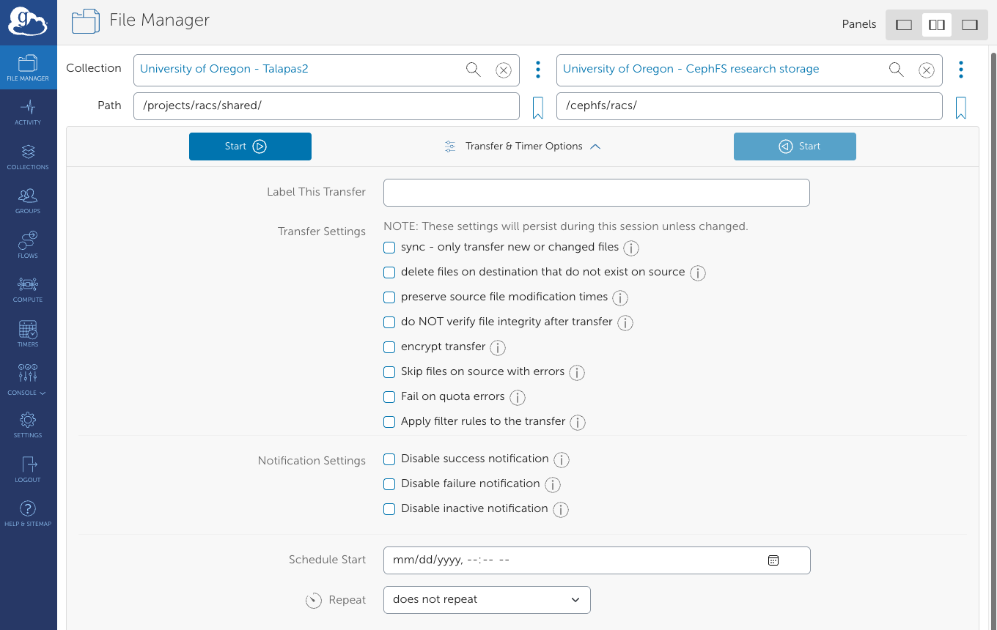Viewport: 997px width, 630px height.
Task: Click the Label This Transfer input field
Action: click(596, 192)
